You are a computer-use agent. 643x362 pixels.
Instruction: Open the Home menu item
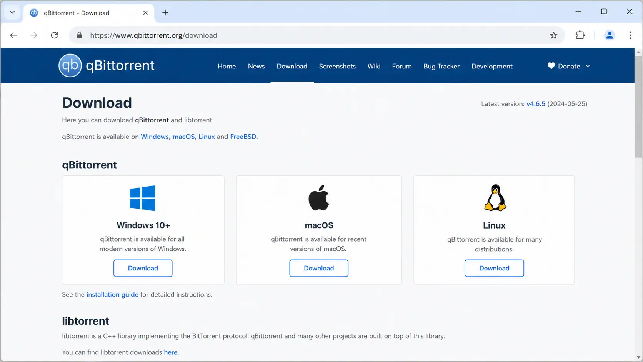pos(227,66)
